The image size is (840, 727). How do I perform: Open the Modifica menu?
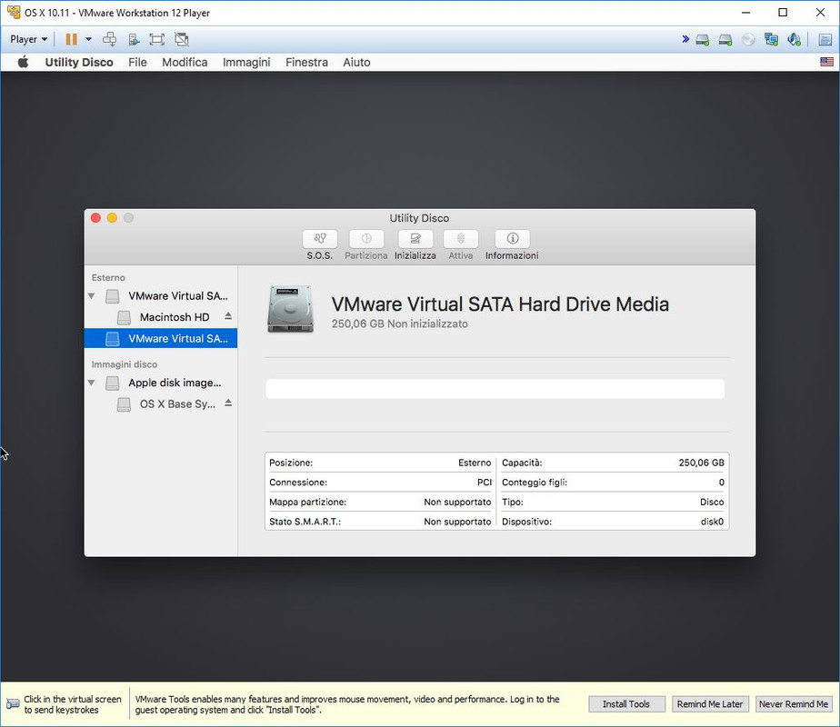tap(185, 62)
